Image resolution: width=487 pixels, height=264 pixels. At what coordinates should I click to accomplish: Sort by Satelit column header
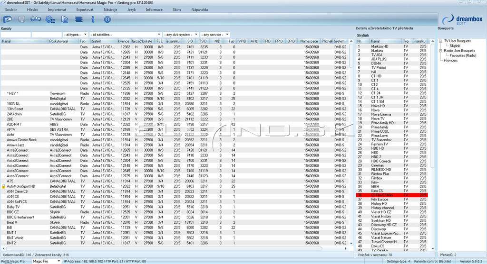coord(103,41)
